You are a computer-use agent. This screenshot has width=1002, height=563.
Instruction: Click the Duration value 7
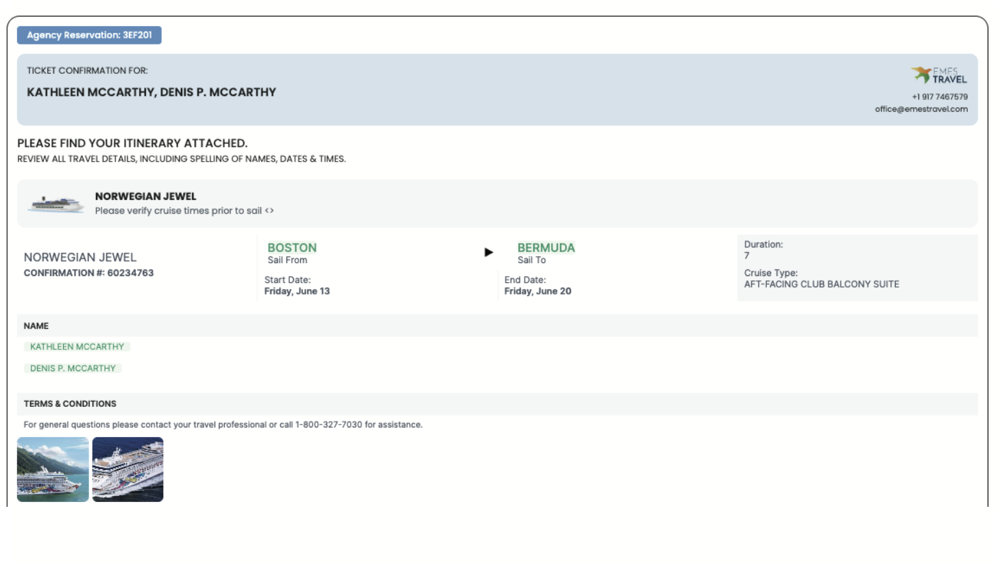click(x=747, y=255)
